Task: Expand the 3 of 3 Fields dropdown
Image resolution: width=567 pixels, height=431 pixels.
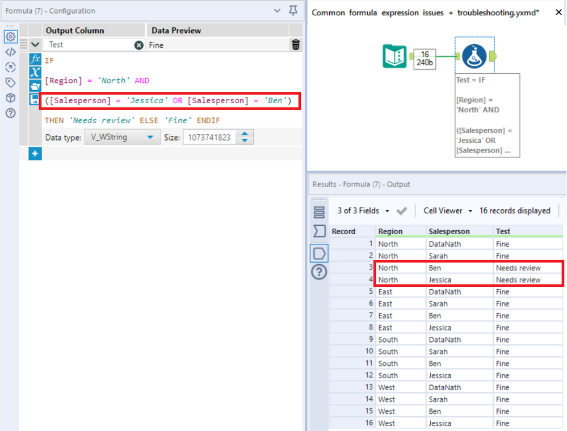Action: pos(363,210)
